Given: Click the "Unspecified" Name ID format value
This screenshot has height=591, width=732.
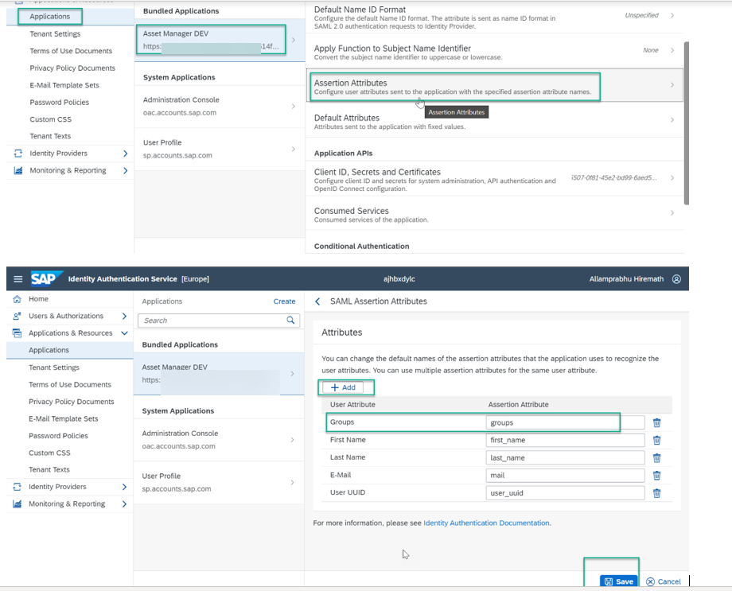Looking at the screenshot, I should click(641, 15).
